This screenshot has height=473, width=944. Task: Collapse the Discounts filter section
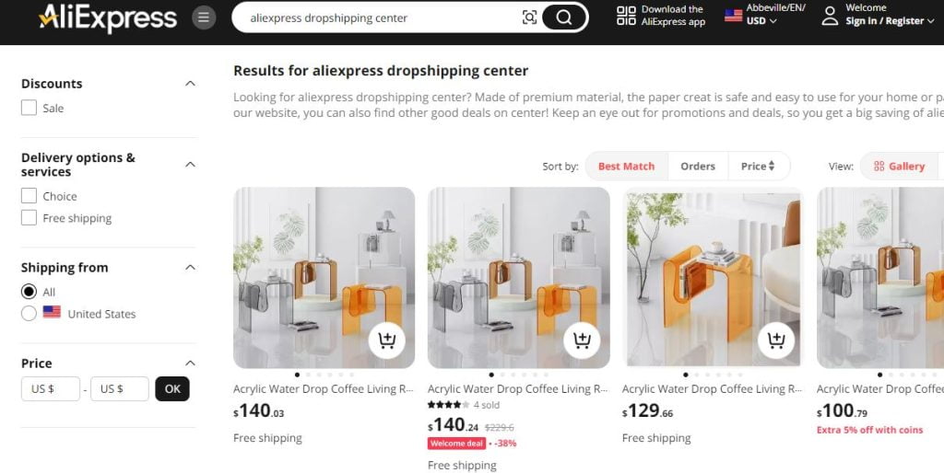(x=190, y=84)
